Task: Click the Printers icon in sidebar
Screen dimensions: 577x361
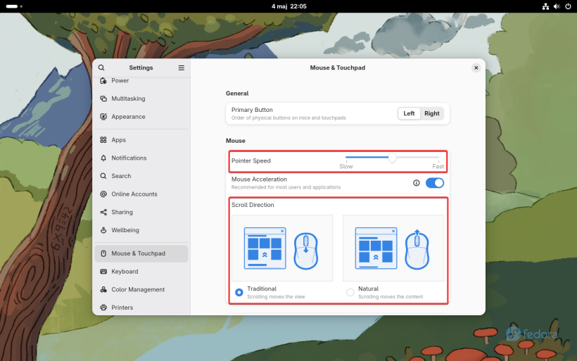Action: tap(103, 308)
